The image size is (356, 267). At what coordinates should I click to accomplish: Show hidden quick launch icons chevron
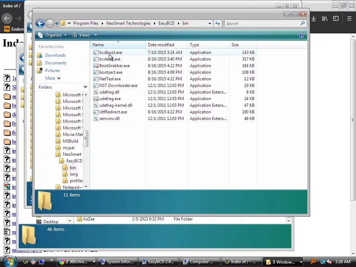click(x=51, y=260)
